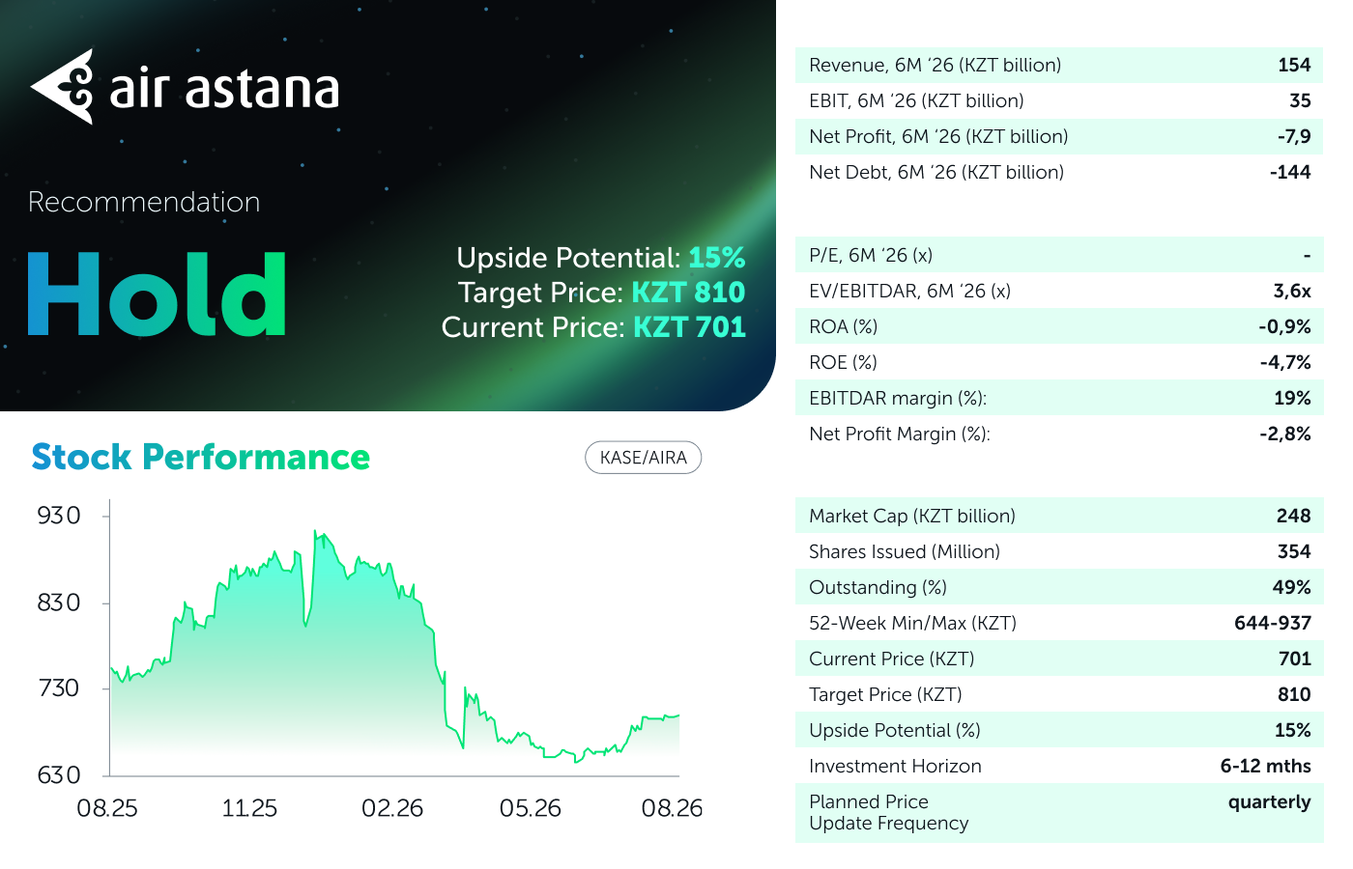
Task: Select the Market Cap row
Action: coord(1059,516)
